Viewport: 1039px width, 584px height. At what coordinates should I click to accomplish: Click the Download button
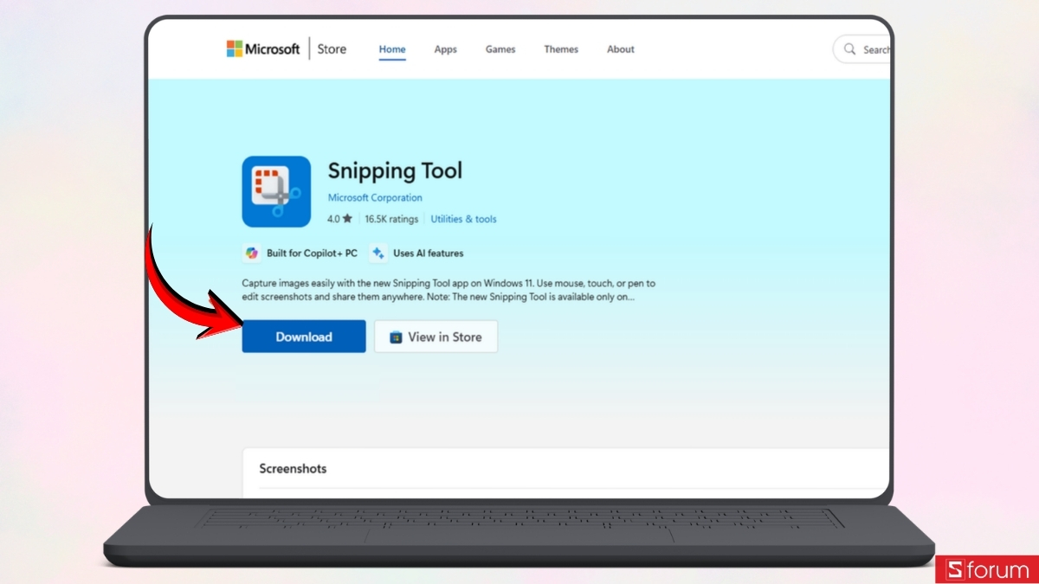pyautogui.click(x=304, y=337)
